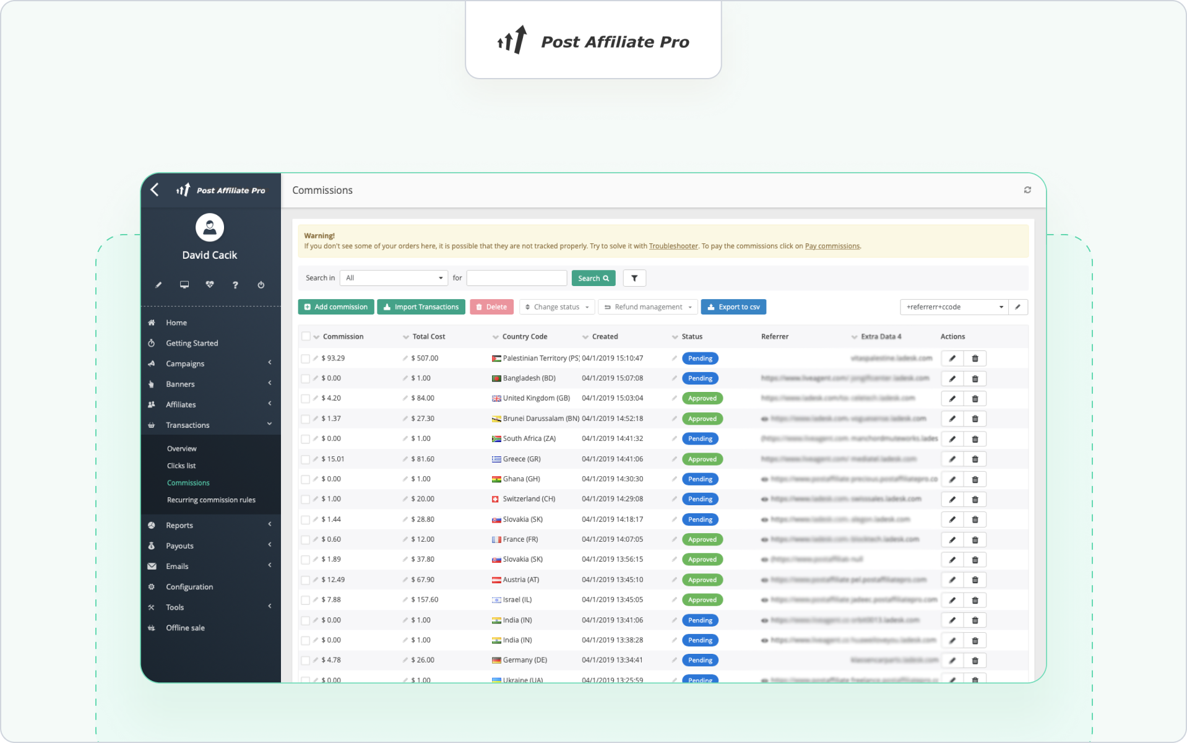
Task: Click the pencil beside the +referrerr+ccode dropdown
Action: point(1018,307)
